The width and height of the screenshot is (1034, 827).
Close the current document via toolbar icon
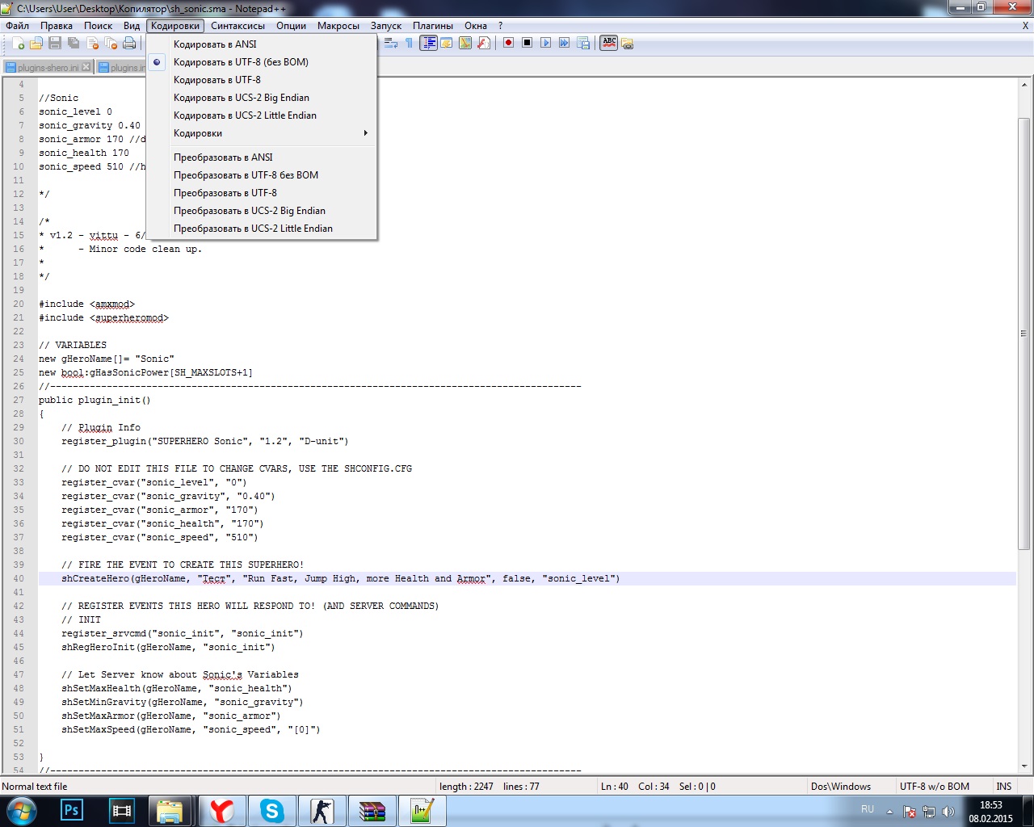[92, 43]
